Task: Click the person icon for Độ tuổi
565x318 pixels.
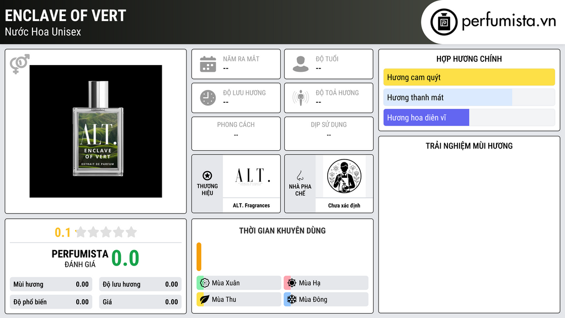Action: (x=301, y=64)
